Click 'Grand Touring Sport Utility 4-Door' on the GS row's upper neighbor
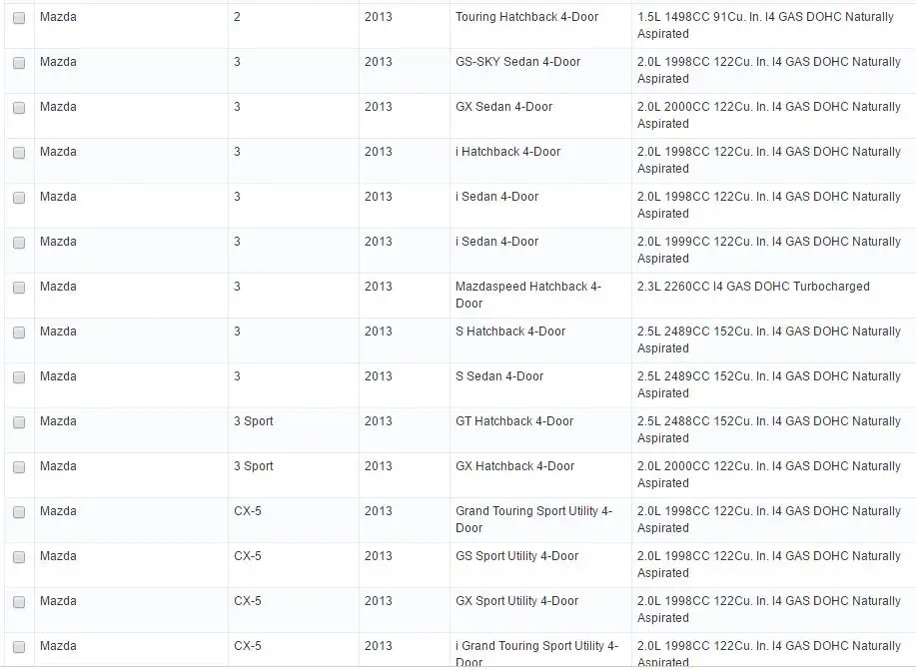This screenshot has height=670, width=916. 534,520
